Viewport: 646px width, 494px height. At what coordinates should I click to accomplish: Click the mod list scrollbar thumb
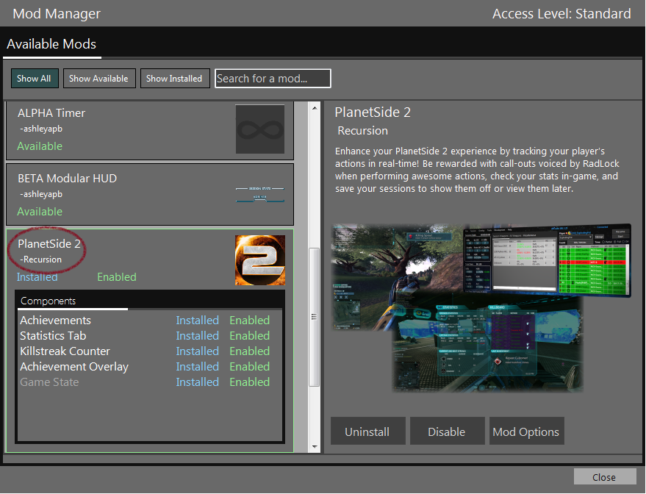click(x=315, y=316)
